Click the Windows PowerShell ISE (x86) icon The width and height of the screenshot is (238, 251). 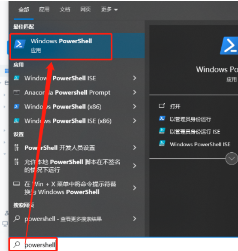tap(17, 121)
